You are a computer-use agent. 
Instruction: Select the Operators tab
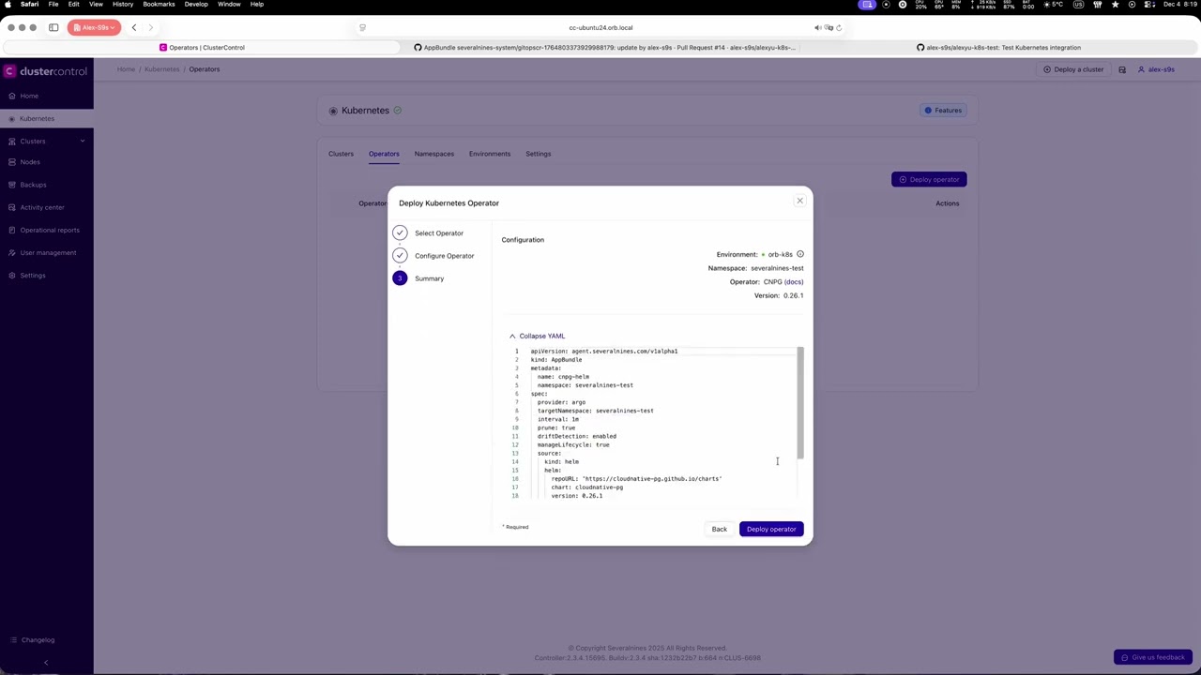384,154
